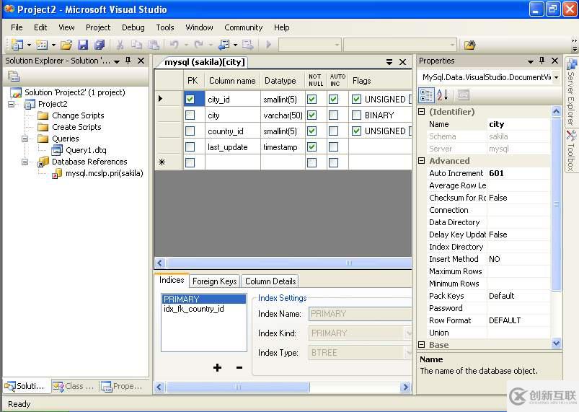
Task: Enable BINARY flag for city column
Action: click(356, 115)
